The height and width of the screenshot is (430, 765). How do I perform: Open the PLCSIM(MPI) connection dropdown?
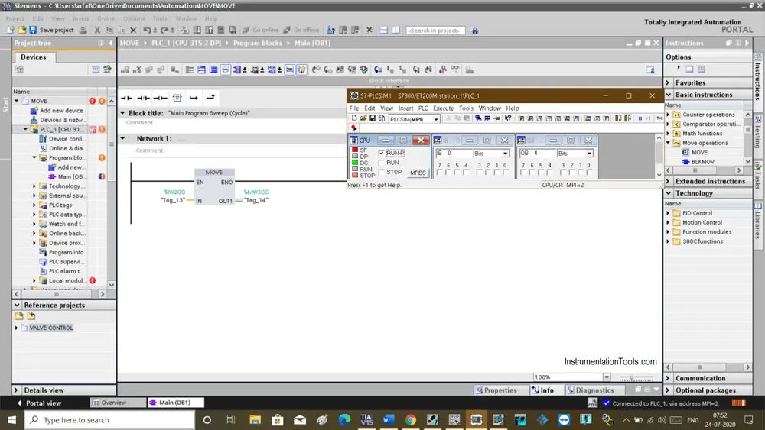coord(436,119)
